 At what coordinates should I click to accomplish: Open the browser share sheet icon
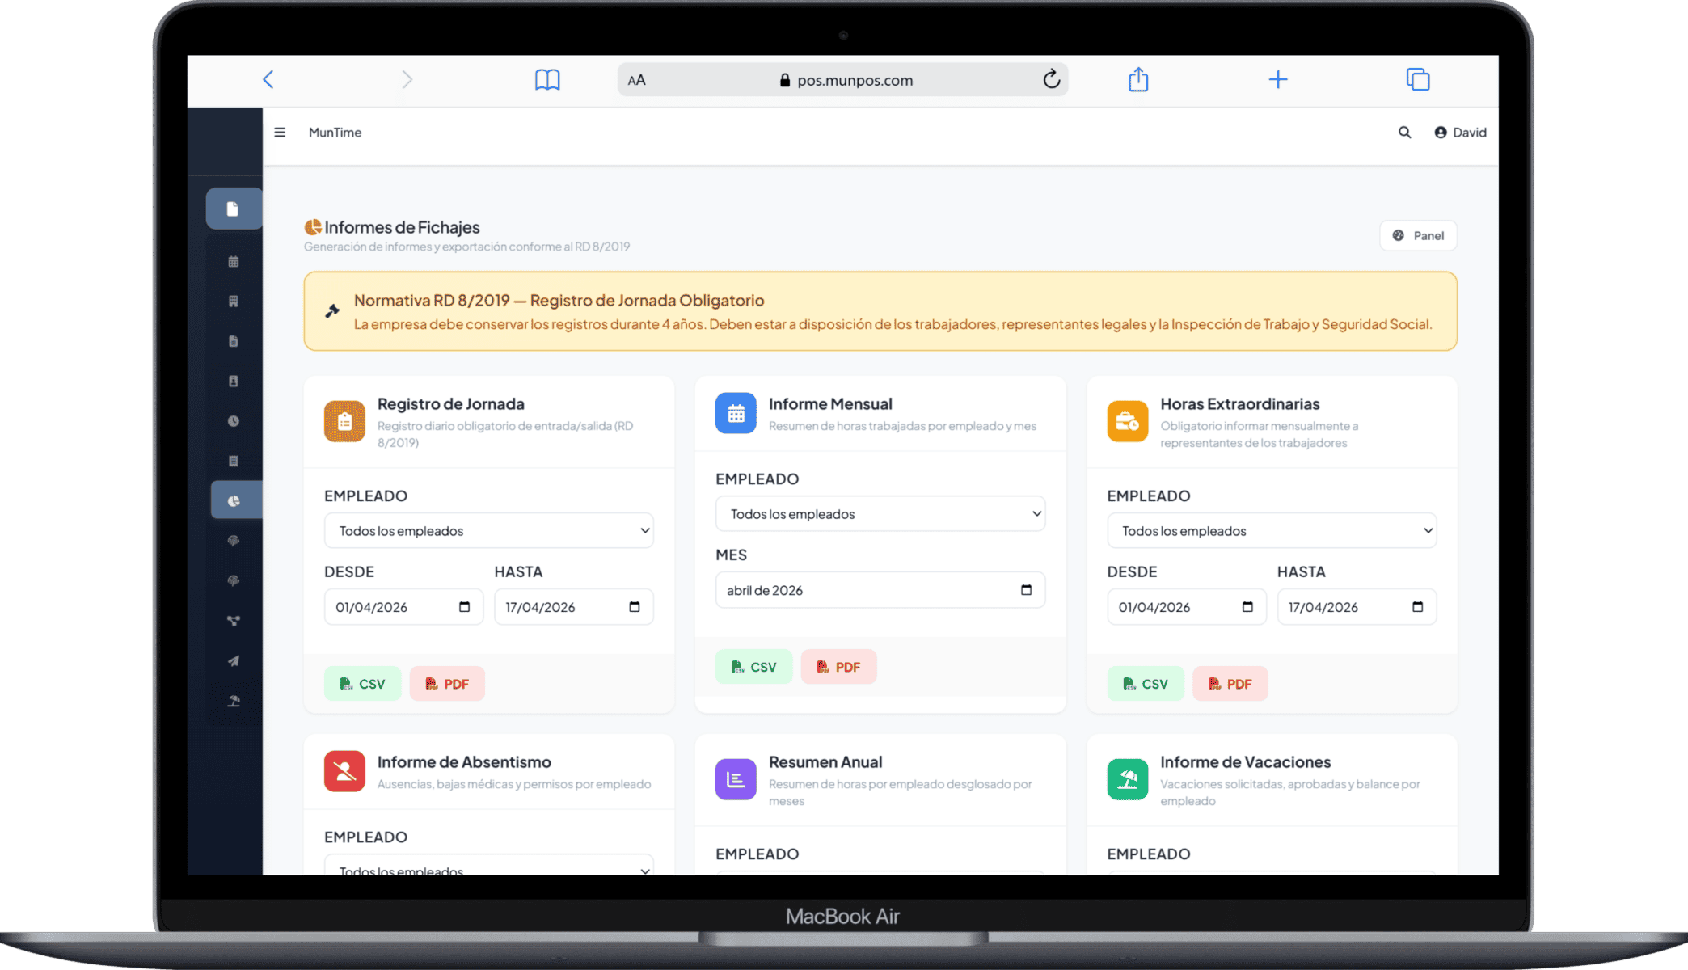(1138, 79)
